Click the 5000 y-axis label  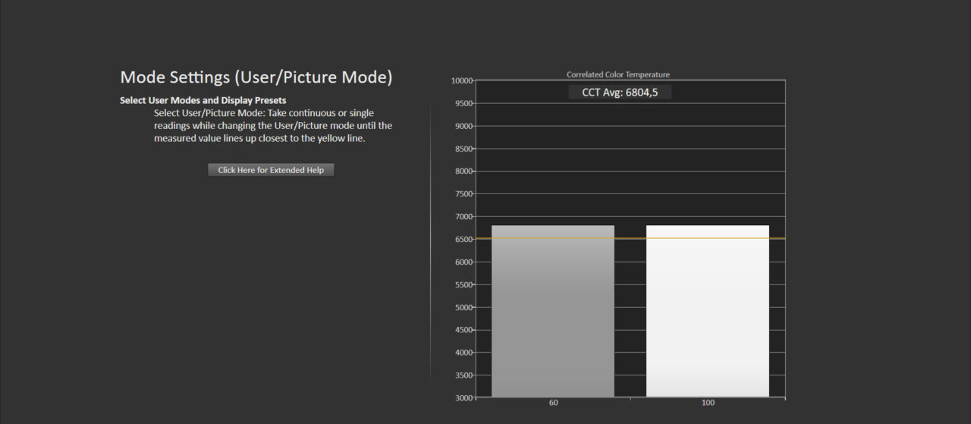pyautogui.click(x=463, y=307)
